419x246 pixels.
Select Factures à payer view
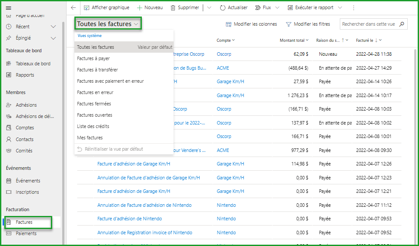[94, 58]
